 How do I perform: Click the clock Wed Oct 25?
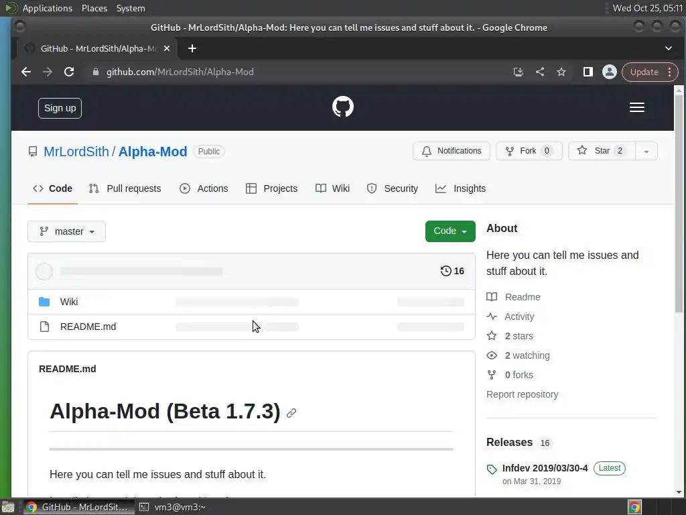(648, 8)
